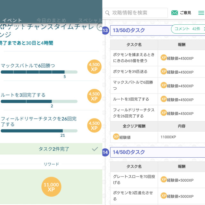
Task: Claim the 11,000 XP reward badge
Action: click(x=51, y=187)
